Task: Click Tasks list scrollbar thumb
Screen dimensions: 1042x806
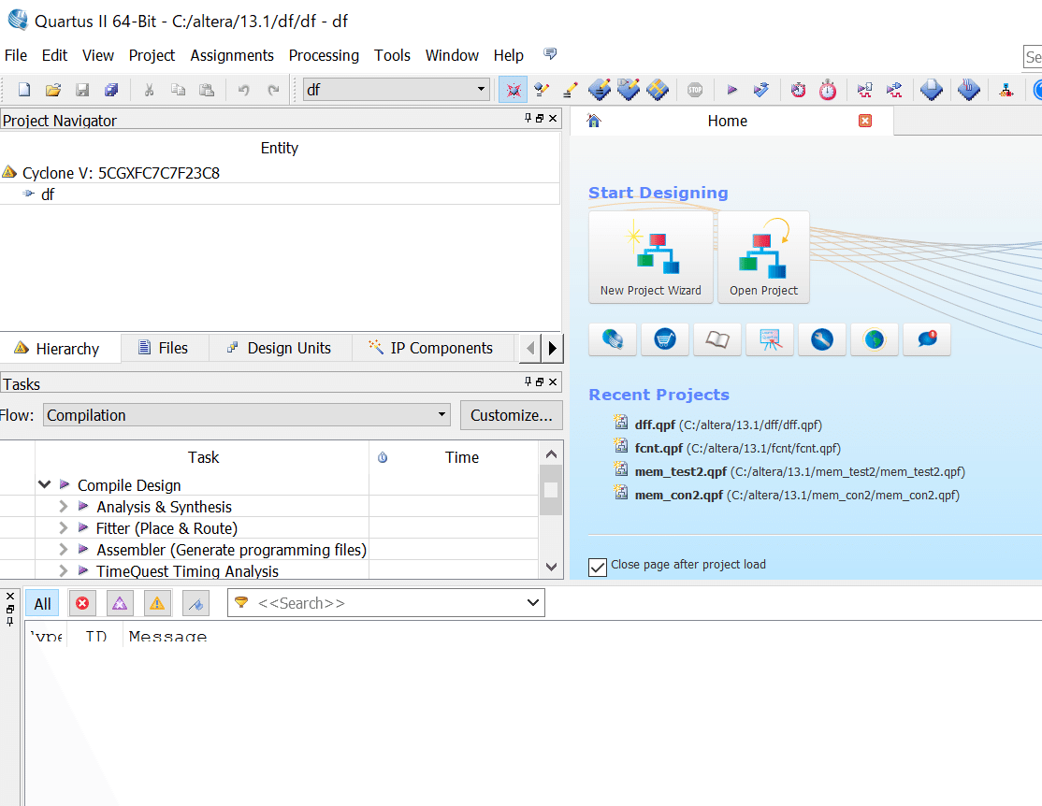Action: pyautogui.click(x=551, y=490)
